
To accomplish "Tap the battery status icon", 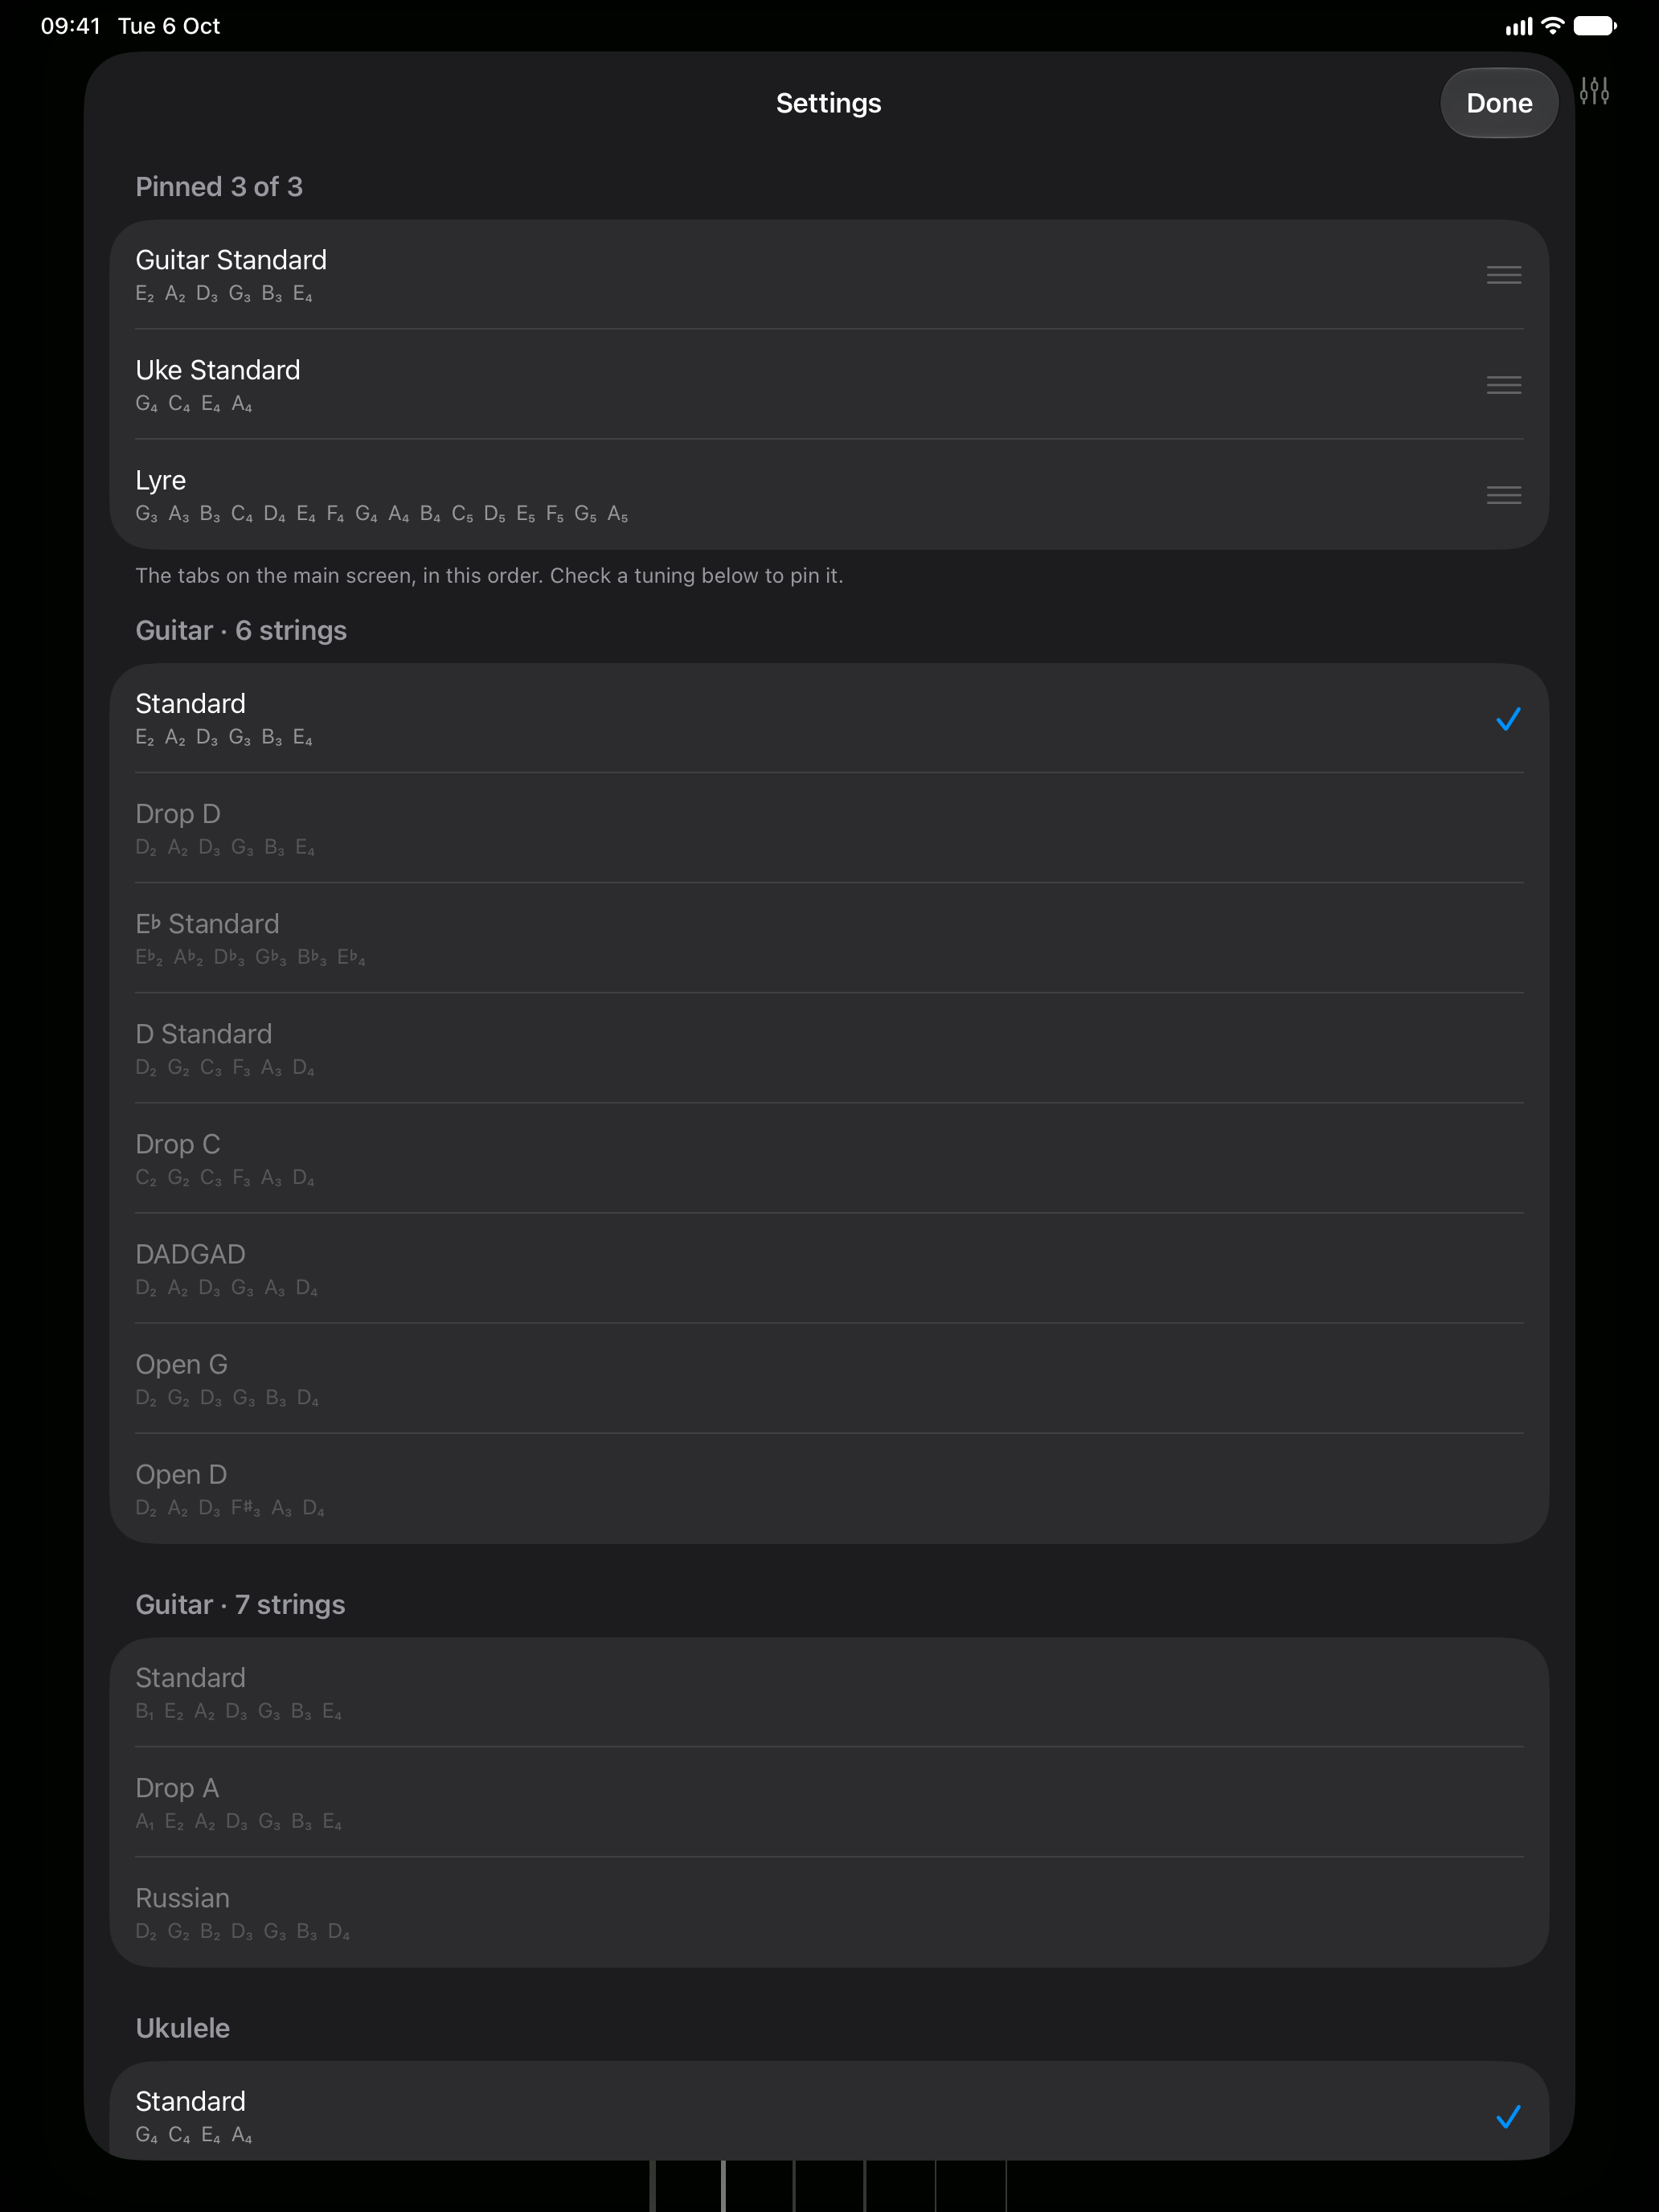I will (x=1595, y=26).
